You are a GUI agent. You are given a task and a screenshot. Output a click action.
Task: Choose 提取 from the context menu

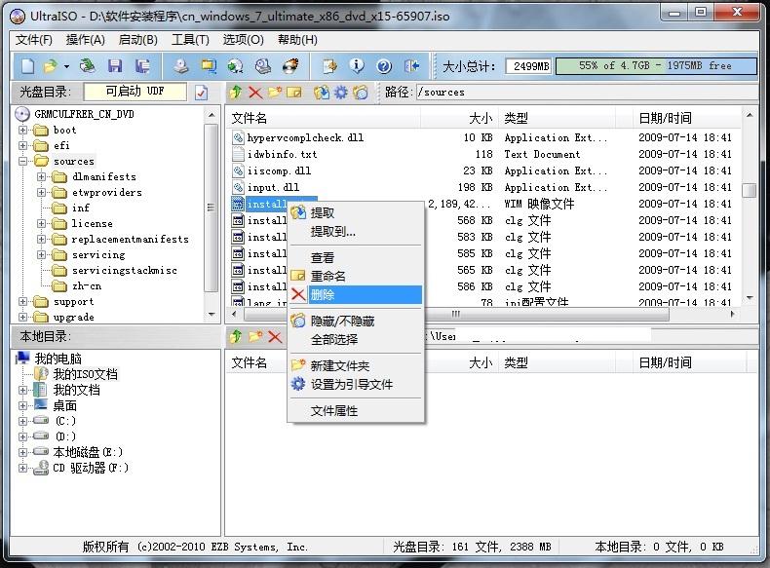pyautogui.click(x=356, y=212)
